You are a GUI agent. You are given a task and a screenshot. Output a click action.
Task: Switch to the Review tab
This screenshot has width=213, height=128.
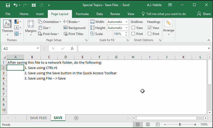pyautogui.click(x=115, y=14)
